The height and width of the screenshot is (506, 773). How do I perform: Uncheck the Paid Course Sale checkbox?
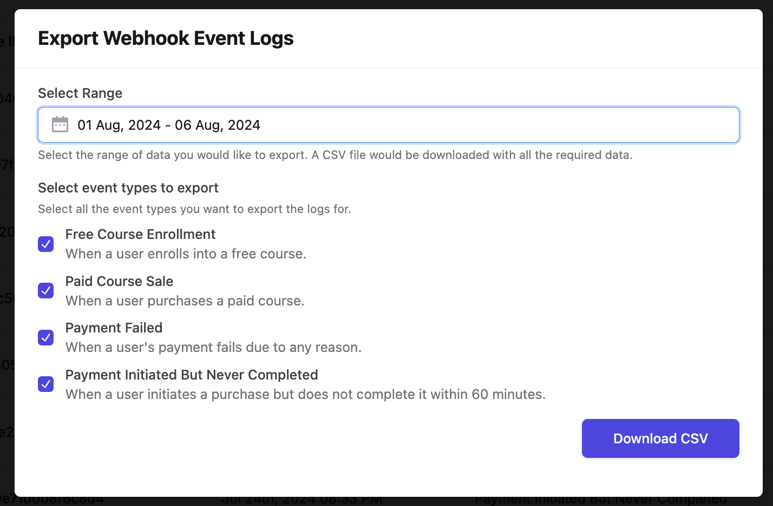pyautogui.click(x=46, y=291)
